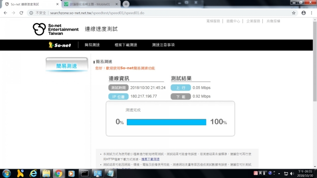
Task: Open the 肖像授權 top link
Action: [x=273, y=21]
